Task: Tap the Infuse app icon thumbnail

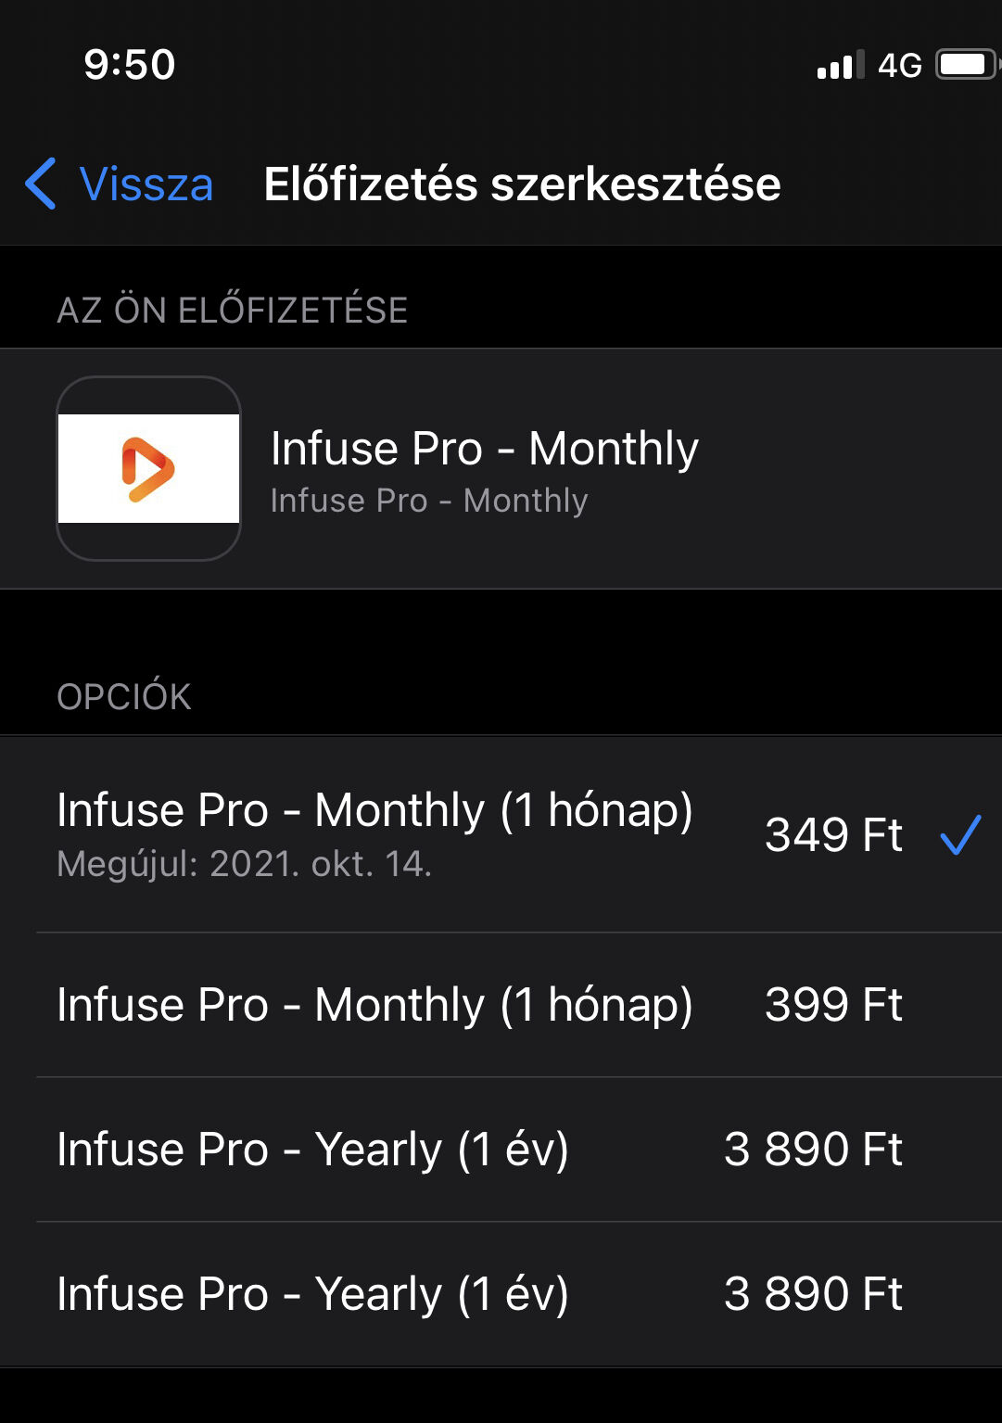Action: point(148,468)
